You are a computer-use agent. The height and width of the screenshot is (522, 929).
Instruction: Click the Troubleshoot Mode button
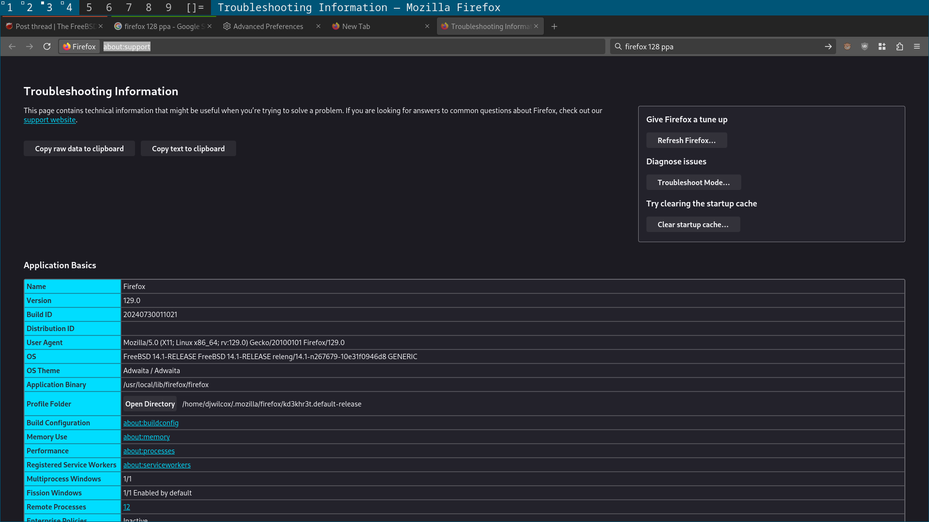point(693,183)
